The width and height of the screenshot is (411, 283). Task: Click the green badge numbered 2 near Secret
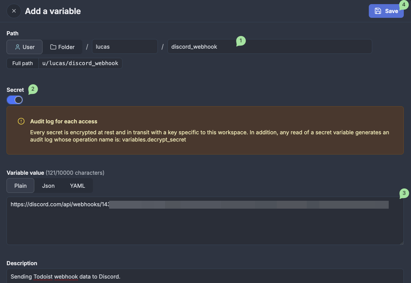point(33,89)
